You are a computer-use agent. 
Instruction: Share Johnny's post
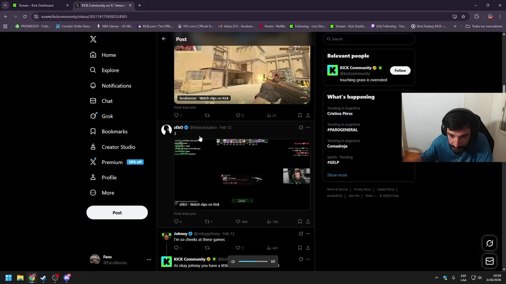point(308,248)
